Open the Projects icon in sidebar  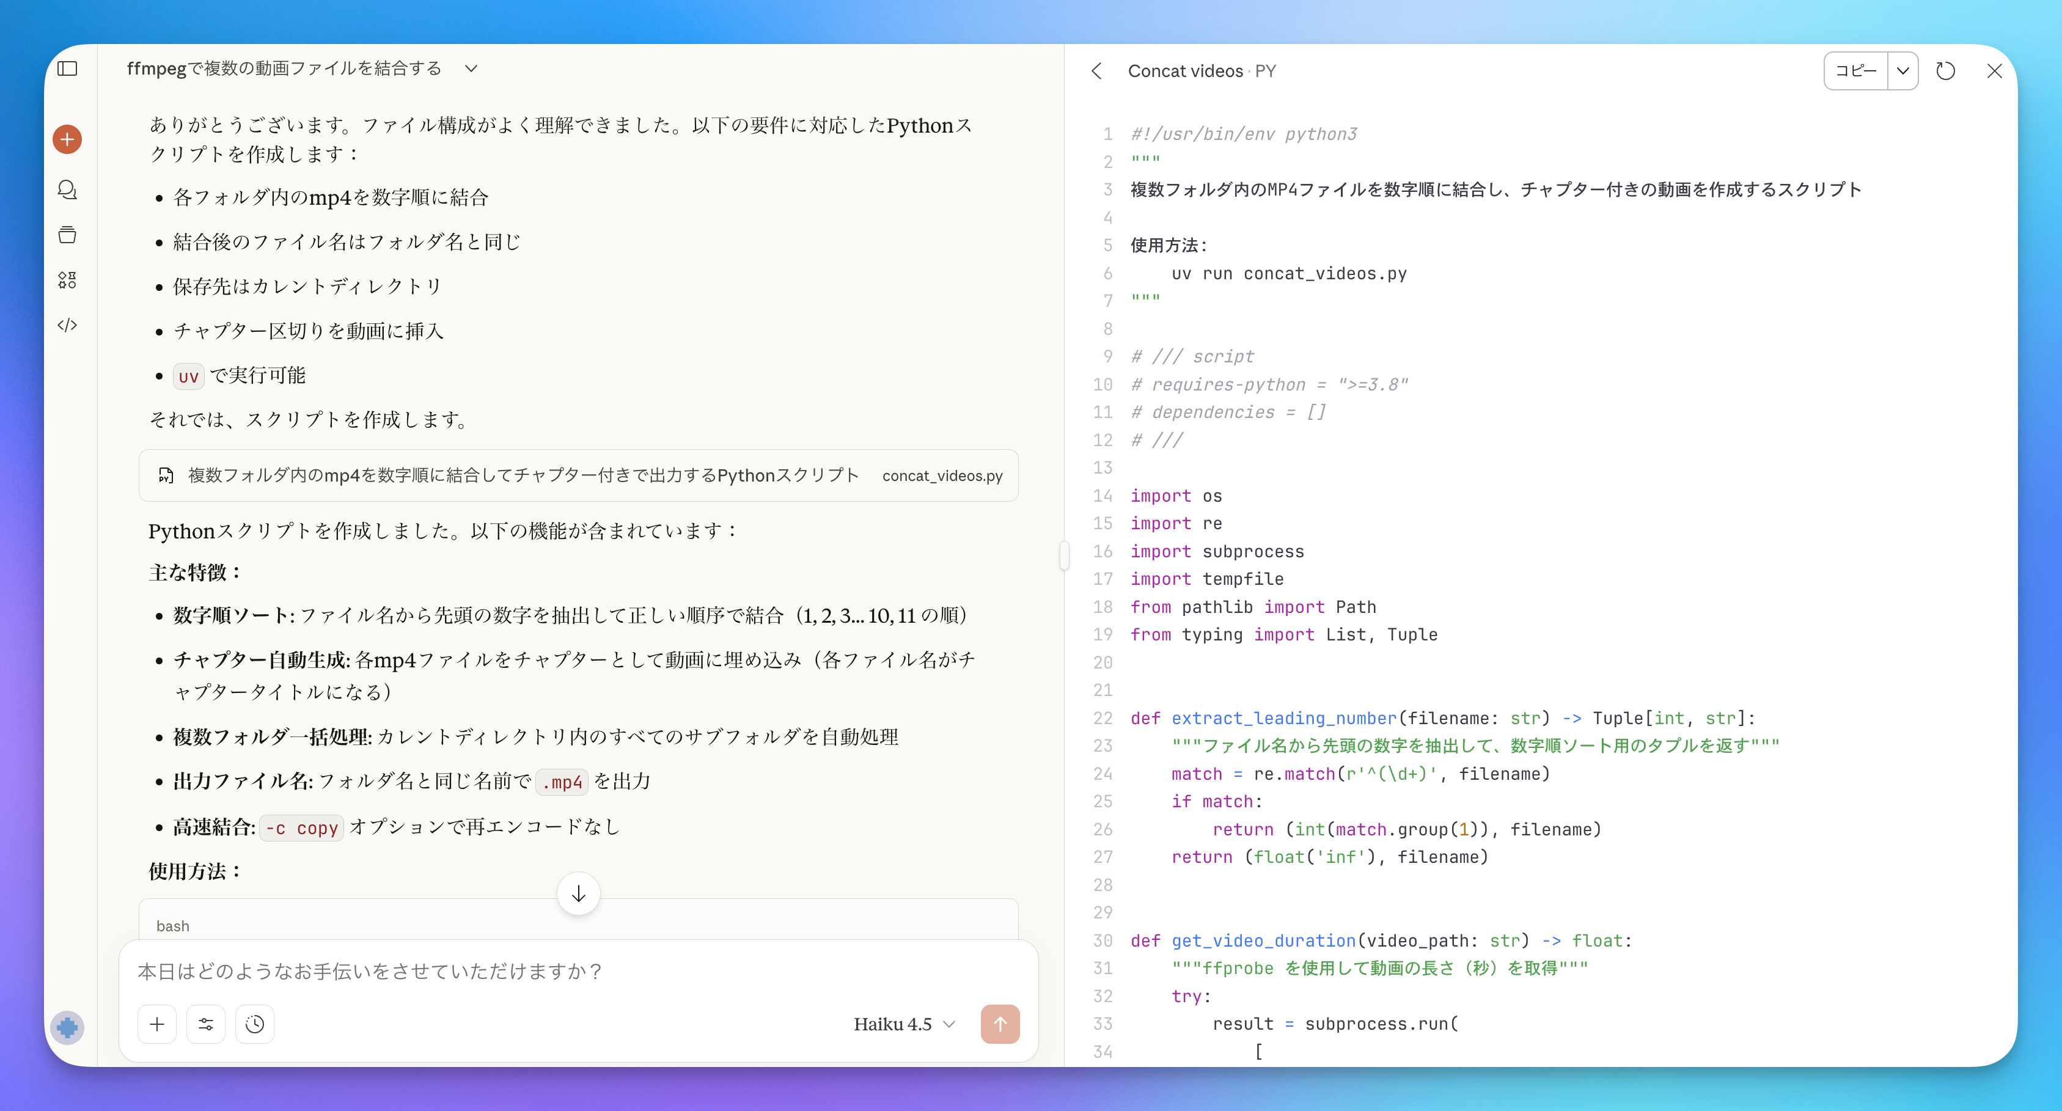click(x=67, y=235)
